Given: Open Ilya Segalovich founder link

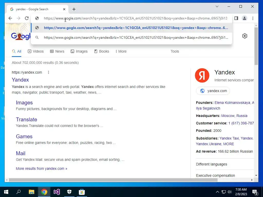Looking at the screenshot, I should pos(208,109).
